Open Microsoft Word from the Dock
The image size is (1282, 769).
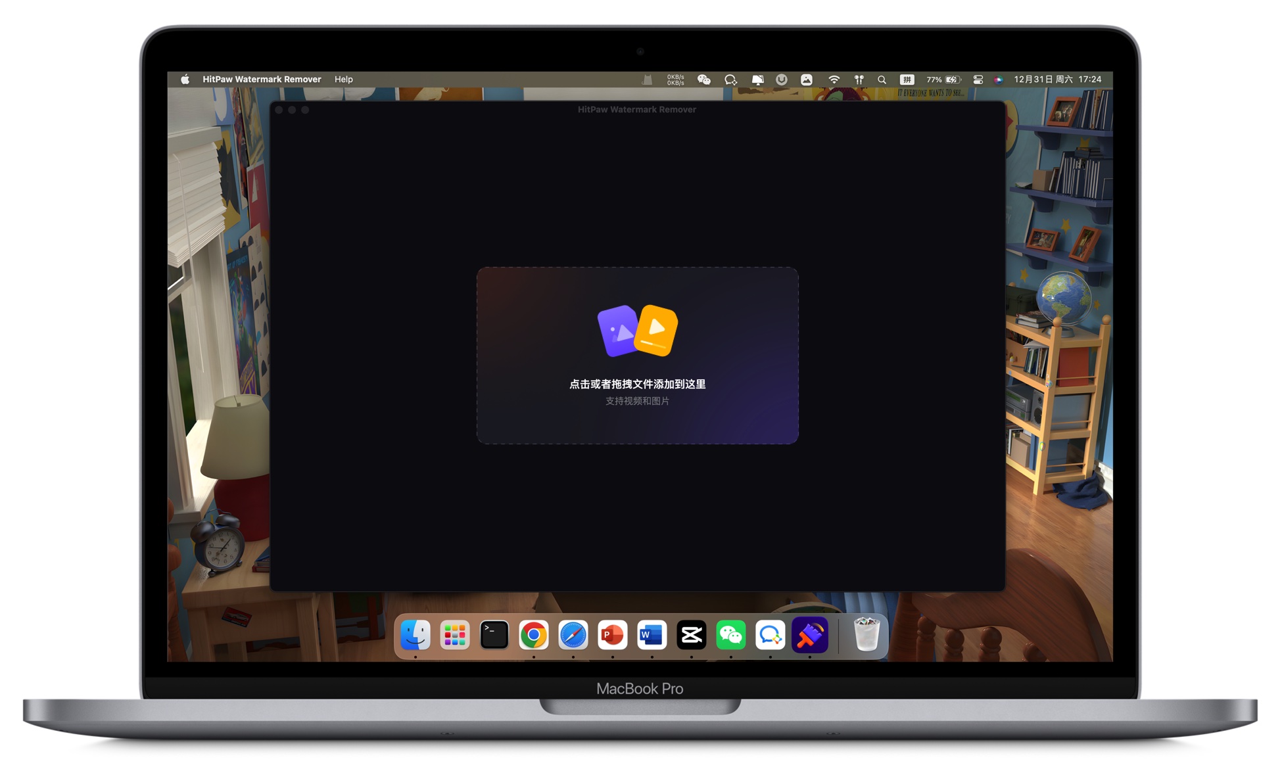pyautogui.click(x=652, y=635)
